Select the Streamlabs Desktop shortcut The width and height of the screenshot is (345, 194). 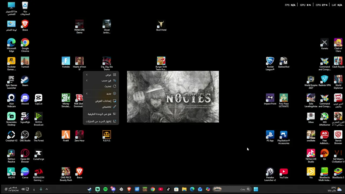(11, 119)
